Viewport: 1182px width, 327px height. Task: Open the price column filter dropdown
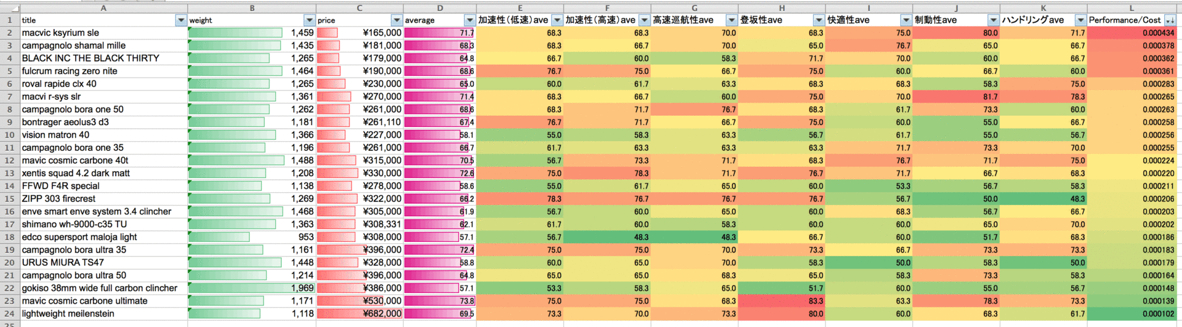click(x=396, y=20)
